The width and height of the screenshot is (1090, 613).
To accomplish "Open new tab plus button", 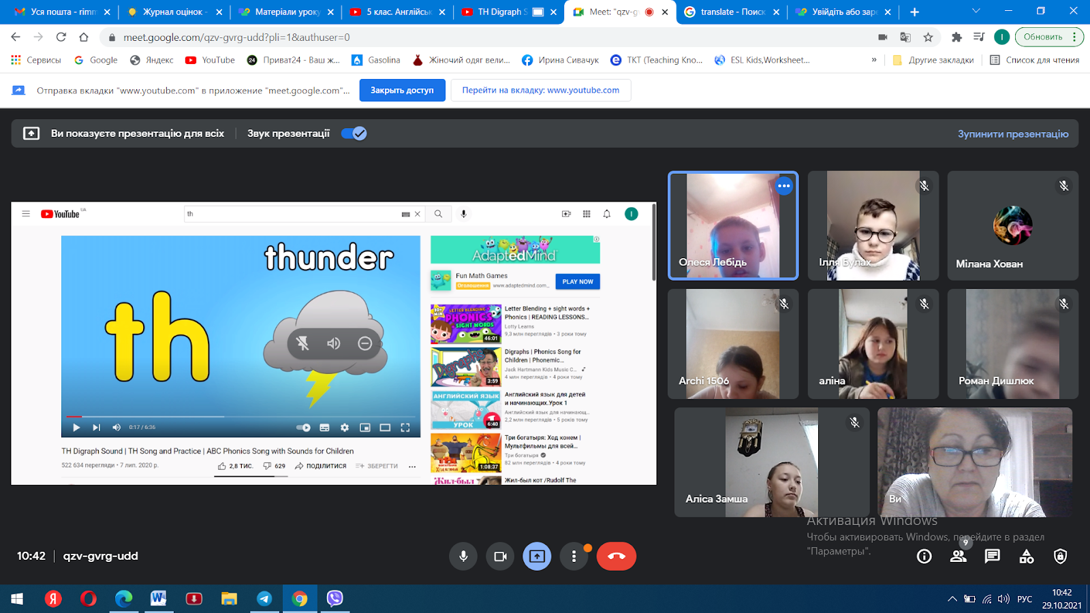I will pyautogui.click(x=914, y=12).
